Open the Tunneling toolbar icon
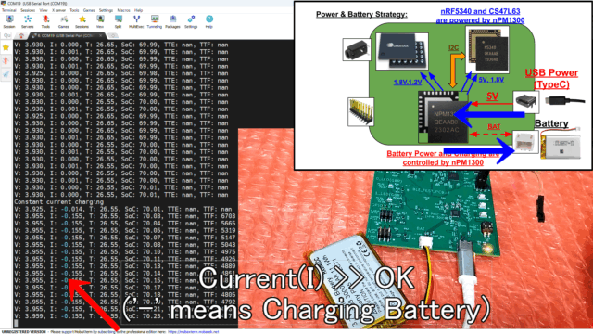The image size is (593, 334). pos(155,21)
